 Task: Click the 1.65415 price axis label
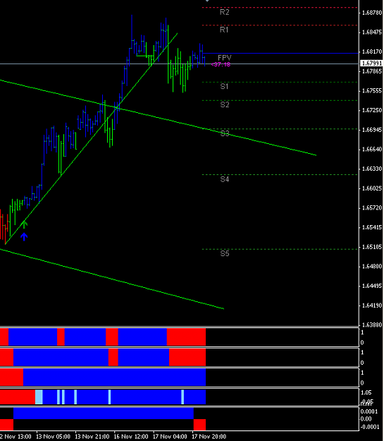click(x=372, y=227)
